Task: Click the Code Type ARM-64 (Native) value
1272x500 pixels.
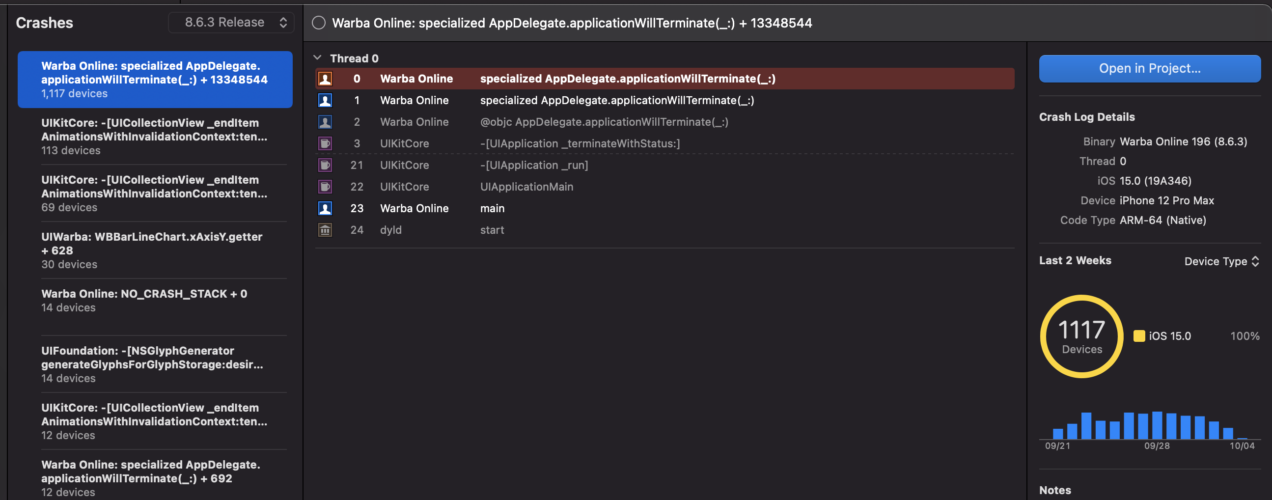Action: 1163,221
